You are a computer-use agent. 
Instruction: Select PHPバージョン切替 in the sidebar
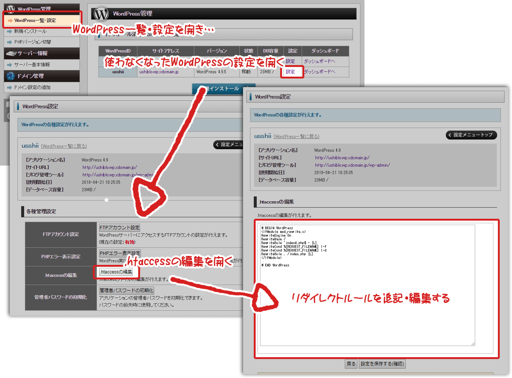pos(42,42)
